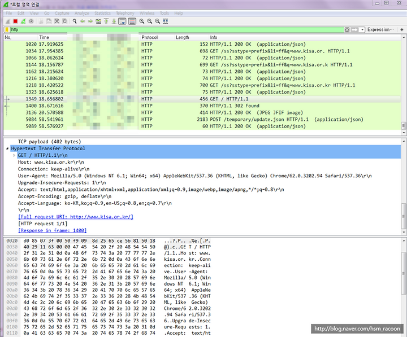Select hex row at offset 0040
Screen dimensions: 407x337
109,253
